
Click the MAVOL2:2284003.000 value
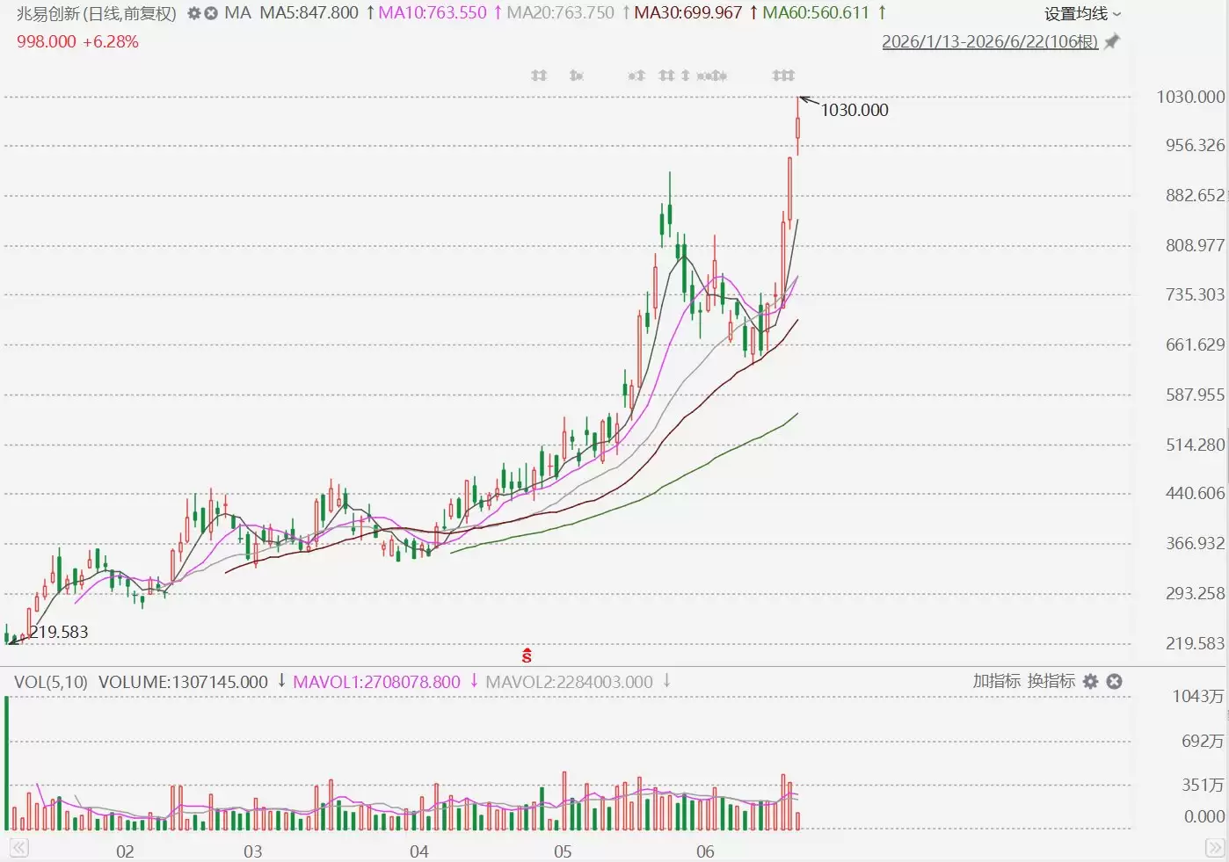coord(569,682)
